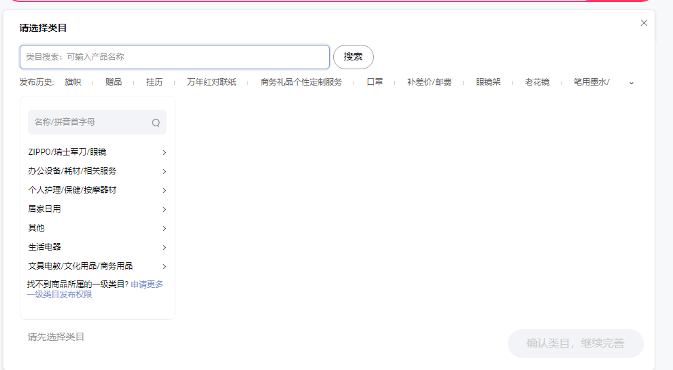Choose 旗帜 from publish history
Image resolution: width=673 pixels, height=370 pixels.
(73, 82)
